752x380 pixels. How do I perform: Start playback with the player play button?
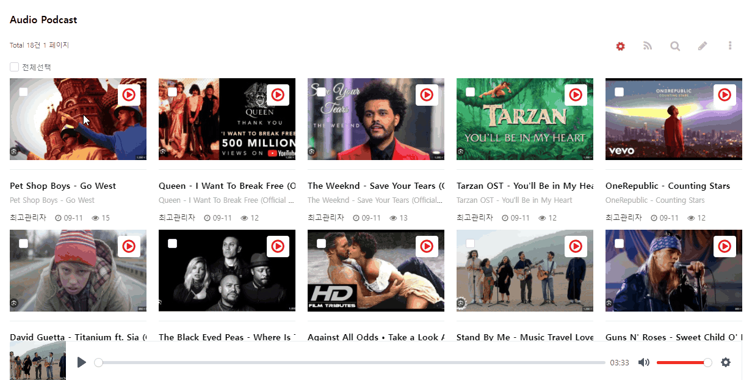coord(82,362)
